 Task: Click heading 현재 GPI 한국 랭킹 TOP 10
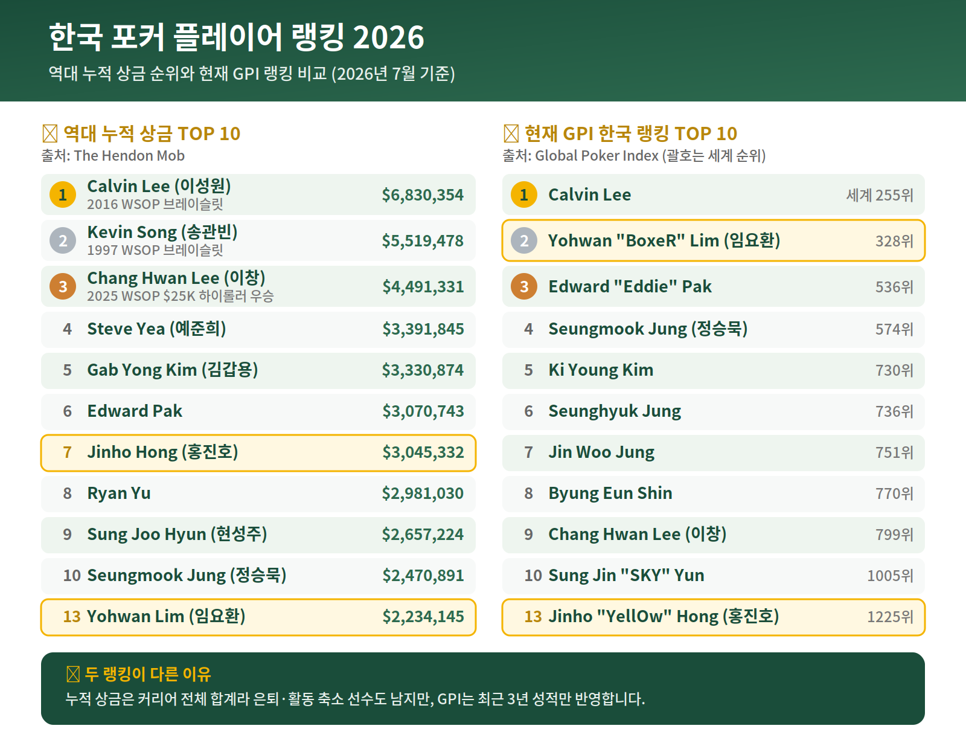(631, 133)
